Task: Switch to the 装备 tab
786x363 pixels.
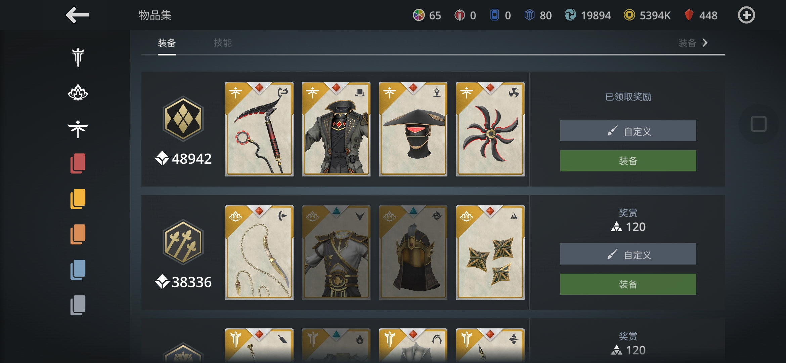Action: pos(167,43)
